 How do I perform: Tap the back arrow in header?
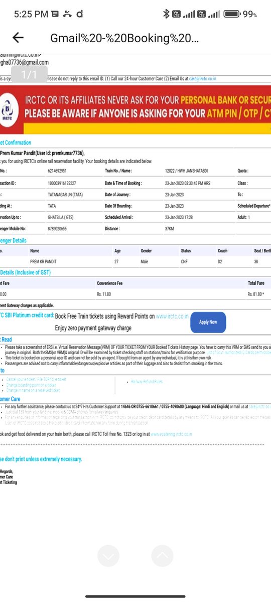[x=18, y=38]
